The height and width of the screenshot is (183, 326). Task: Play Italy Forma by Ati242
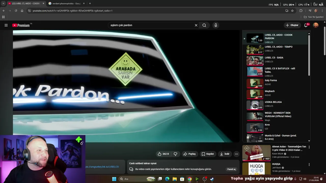(275, 83)
